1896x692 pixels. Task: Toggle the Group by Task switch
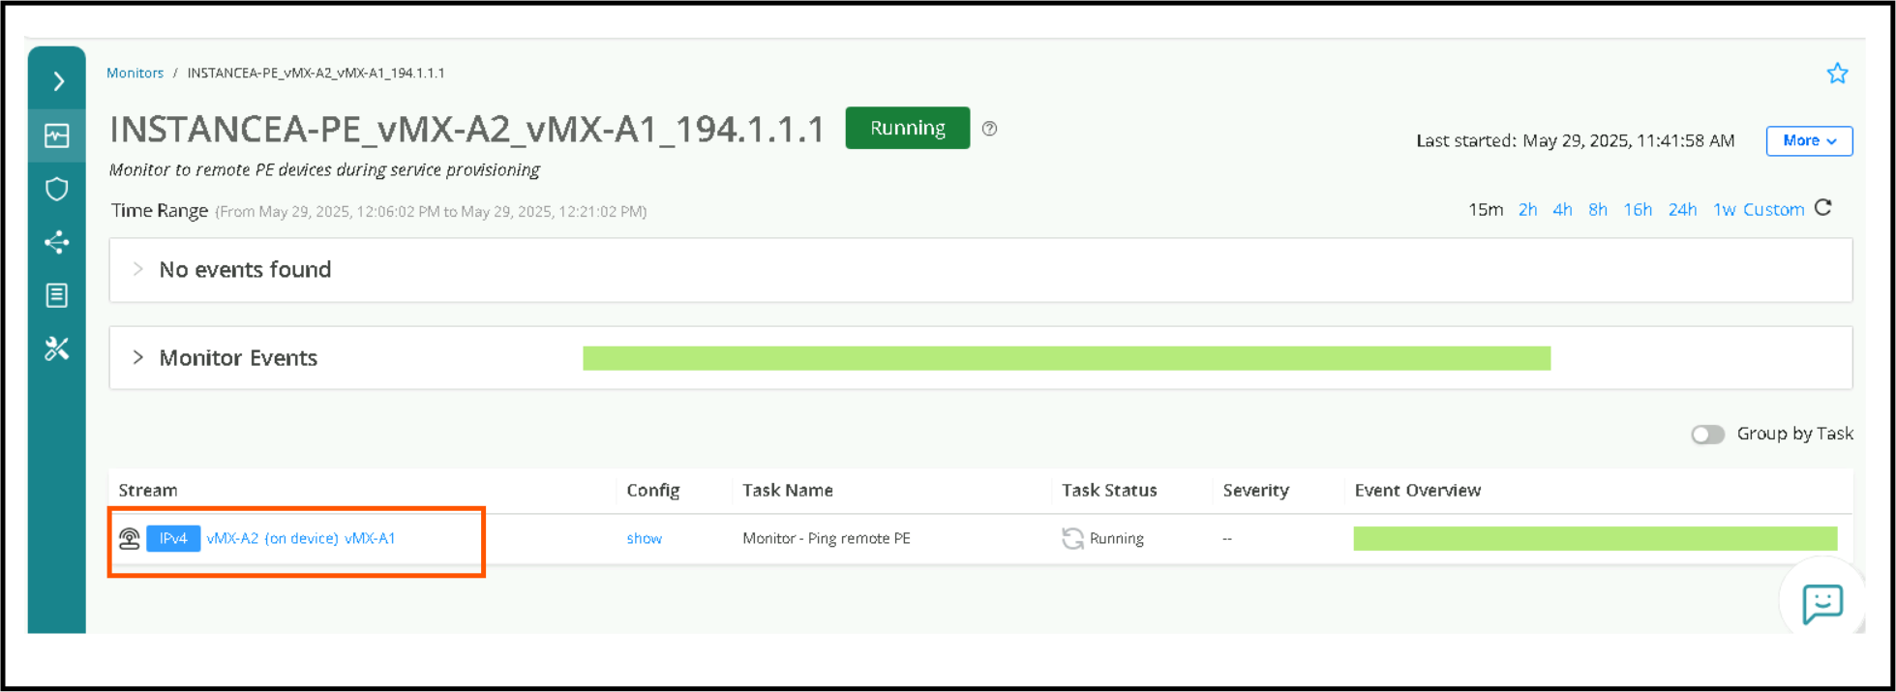(1707, 435)
